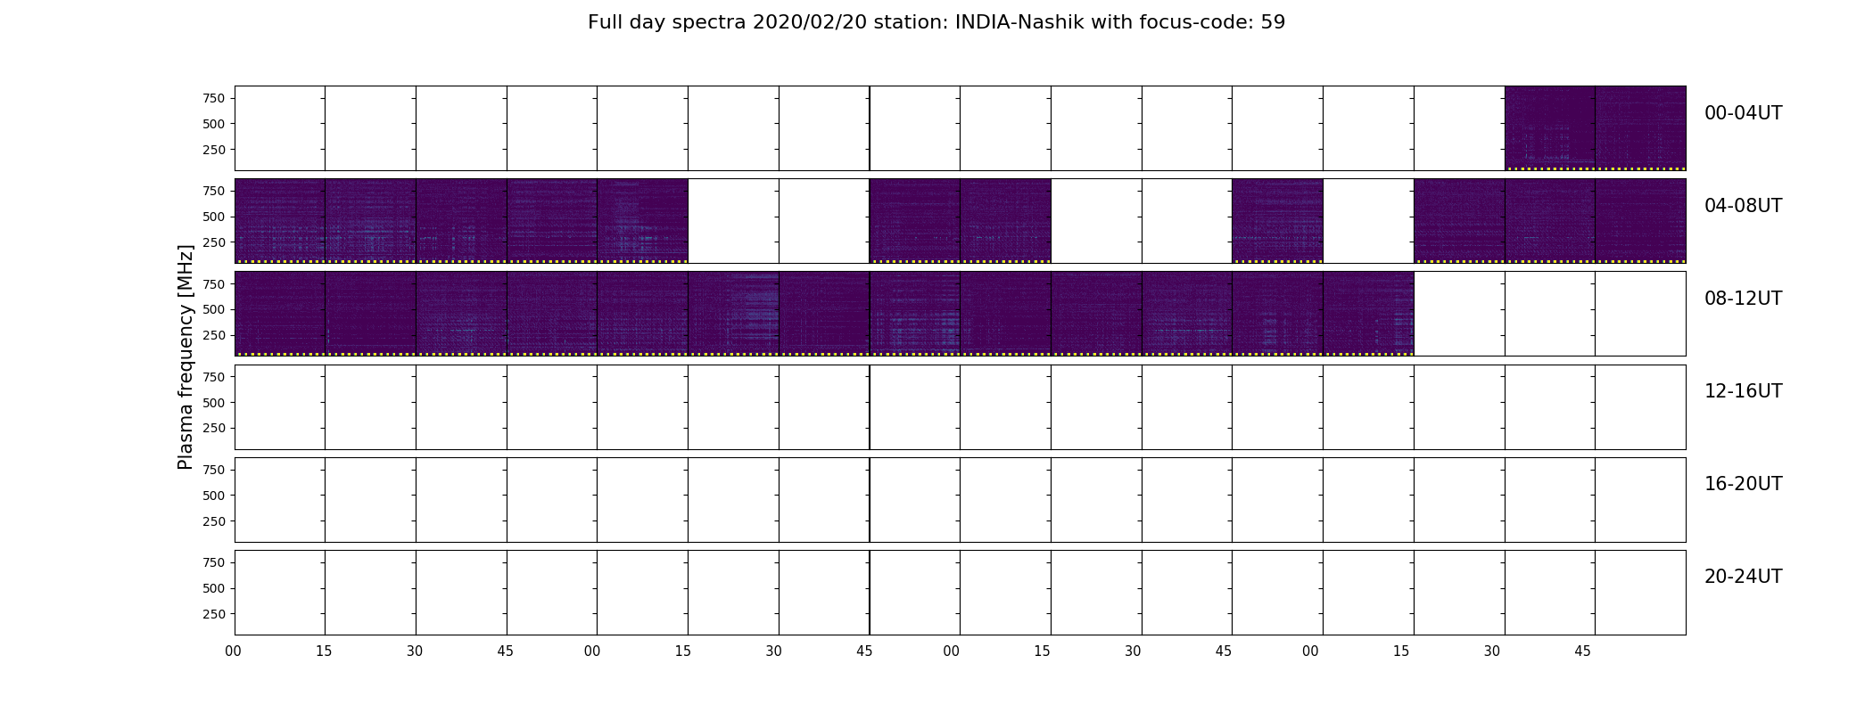The image size is (1873, 713).
Task: Click the '500' tick in 12-16UT row
Action: 214,403
